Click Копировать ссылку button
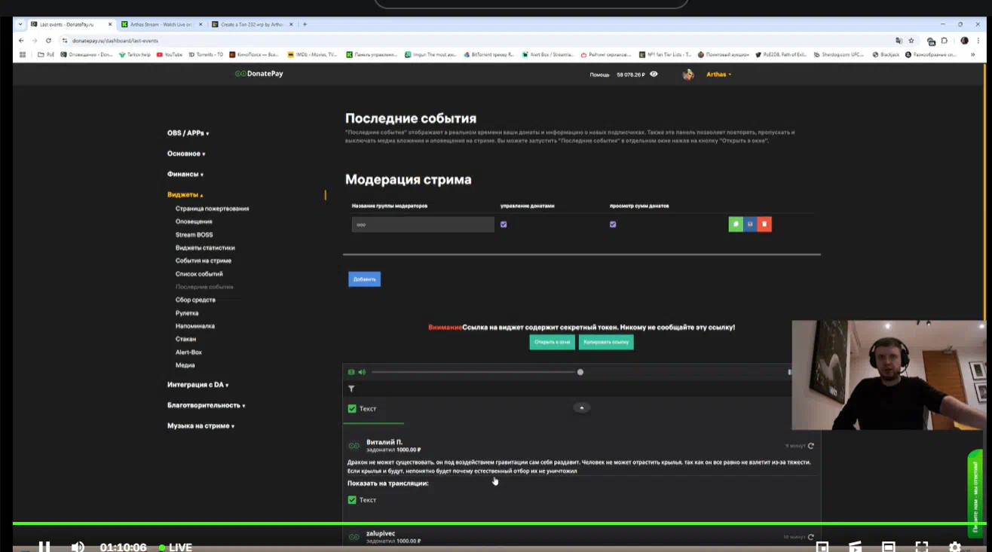This screenshot has width=992, height=552. [606, 342]
